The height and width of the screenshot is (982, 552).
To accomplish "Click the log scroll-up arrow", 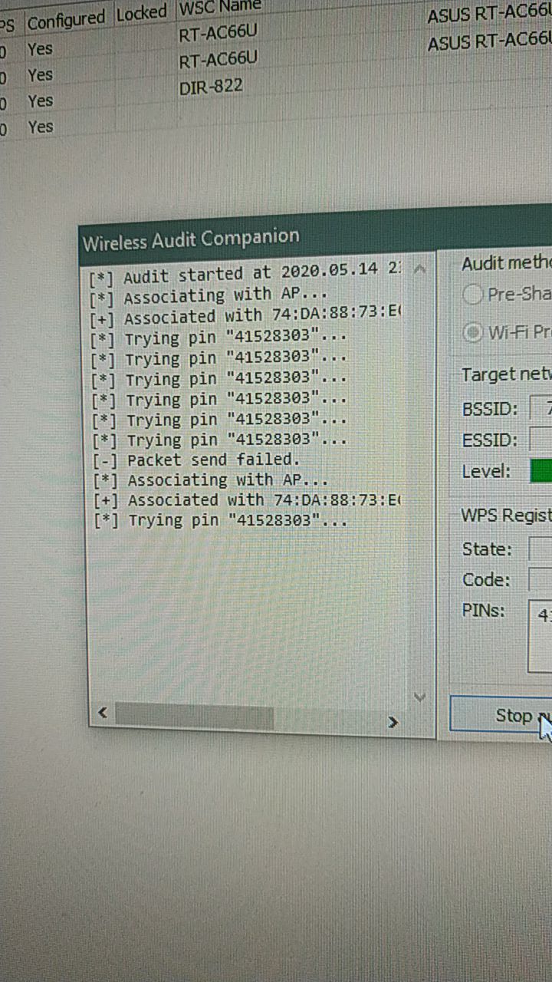I will pos(419,269).
